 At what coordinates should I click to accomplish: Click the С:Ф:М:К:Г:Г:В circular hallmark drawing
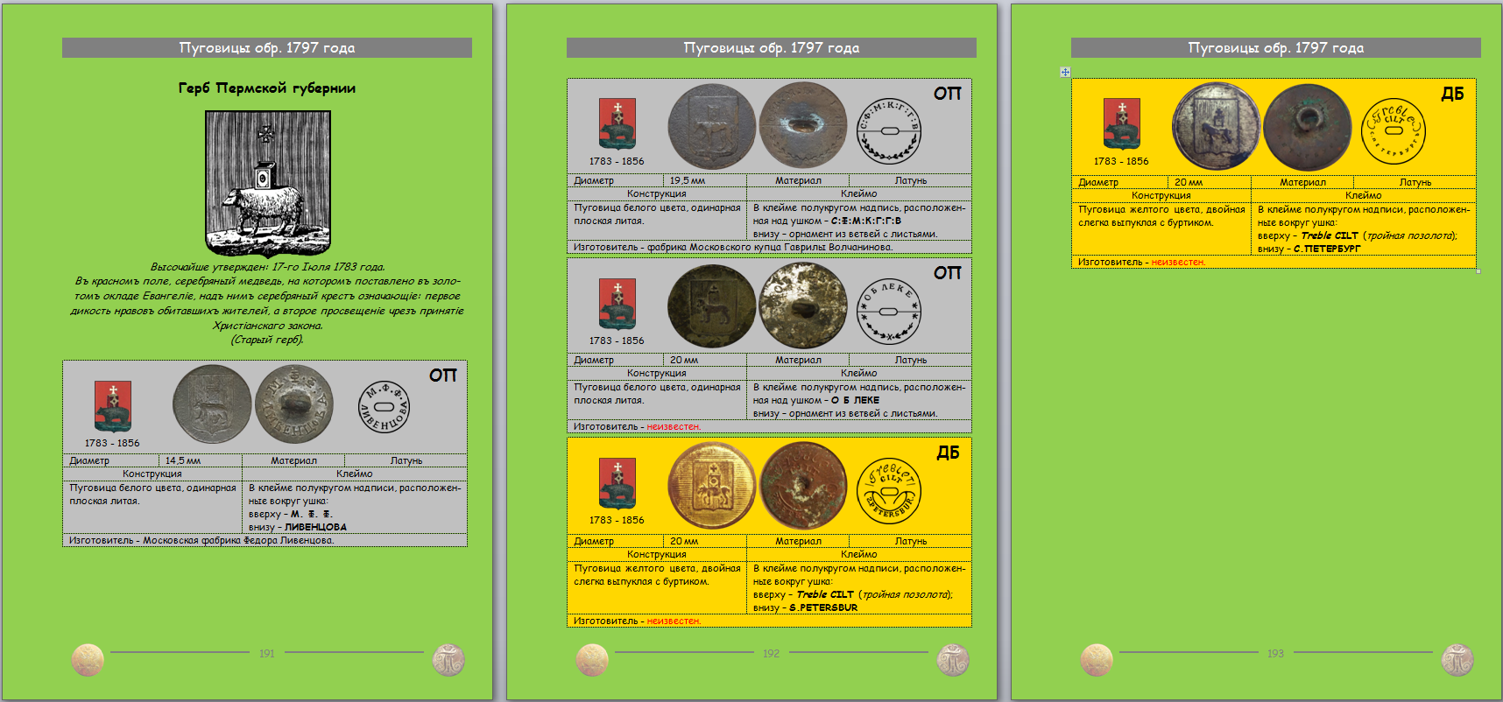888,130
